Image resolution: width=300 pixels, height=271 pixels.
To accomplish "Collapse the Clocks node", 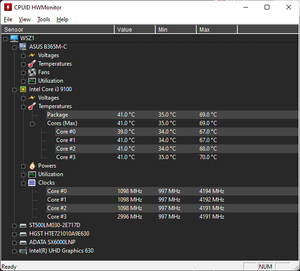I will pyautogui.click(x=23, y=184).
